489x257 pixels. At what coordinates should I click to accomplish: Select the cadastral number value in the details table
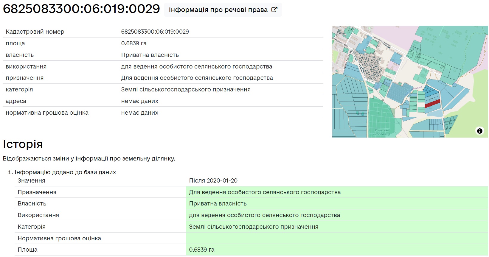(155, 32)
